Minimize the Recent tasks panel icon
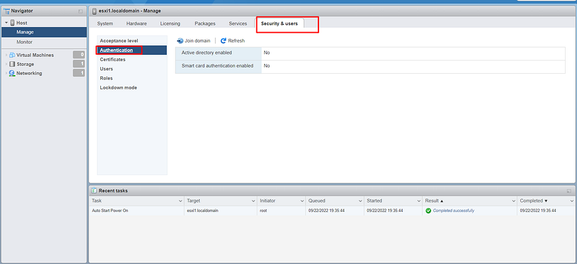This screenshot has height=264, width=577. (x=569, y=191)
